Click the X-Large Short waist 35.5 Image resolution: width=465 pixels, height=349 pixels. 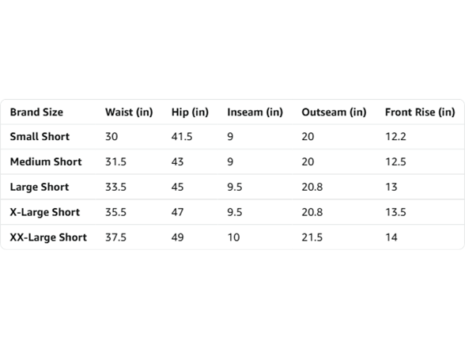(116, 212)
